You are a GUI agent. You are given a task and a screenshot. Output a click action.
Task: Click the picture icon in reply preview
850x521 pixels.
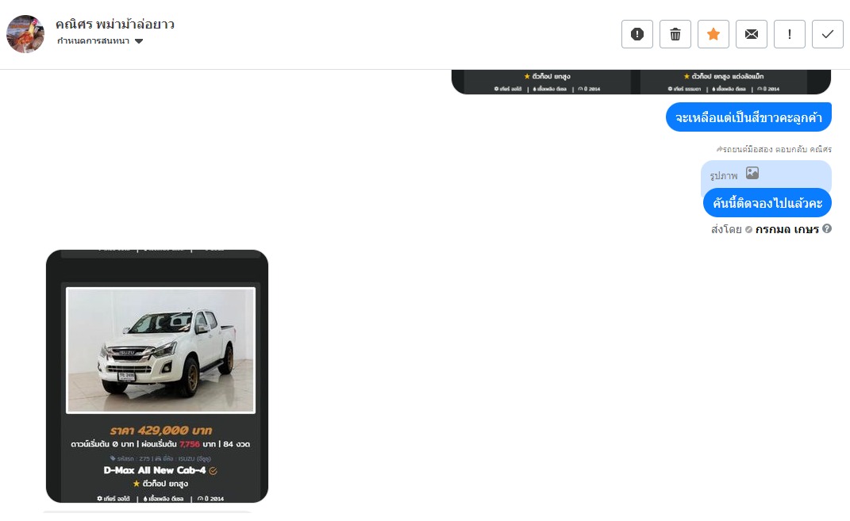click(x=752, y=174)
